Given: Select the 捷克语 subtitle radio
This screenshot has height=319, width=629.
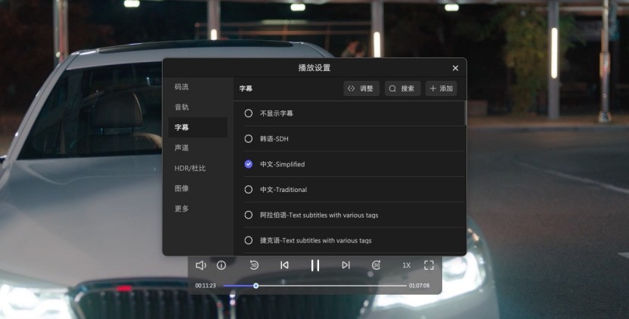Looking at the screenshot, I should tap(248, 240).
